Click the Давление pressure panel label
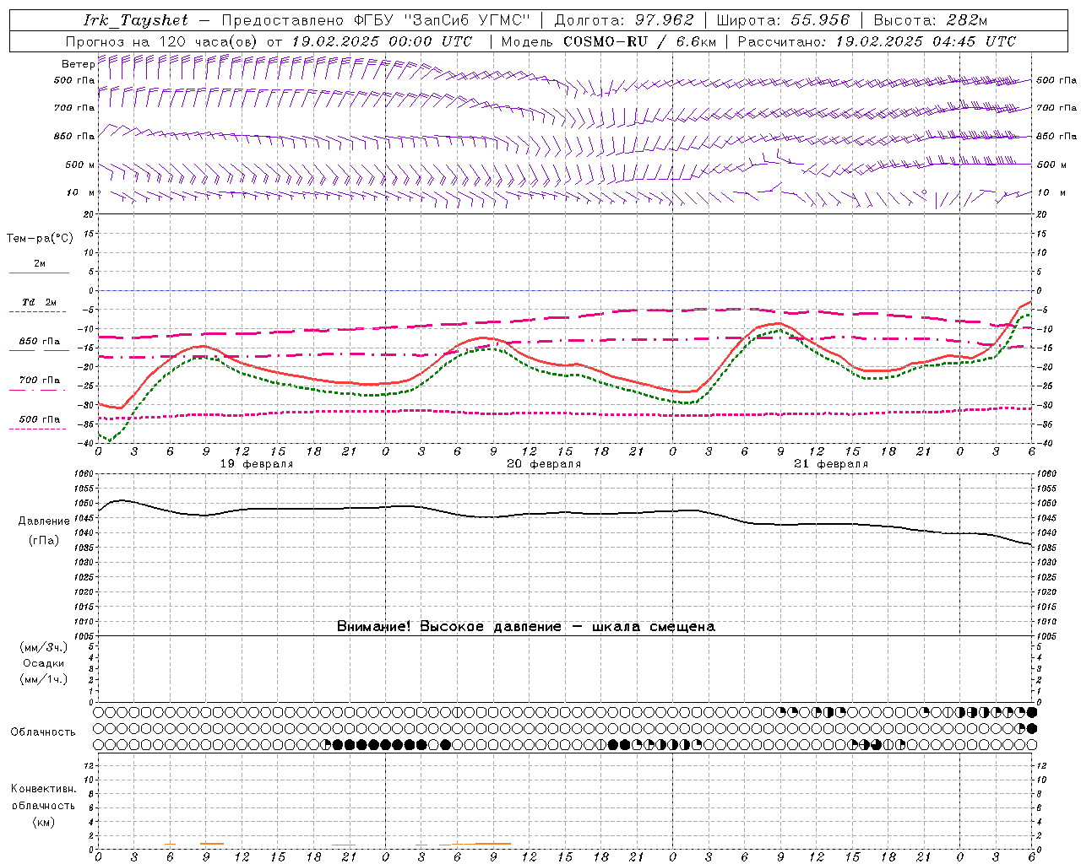 44,521
